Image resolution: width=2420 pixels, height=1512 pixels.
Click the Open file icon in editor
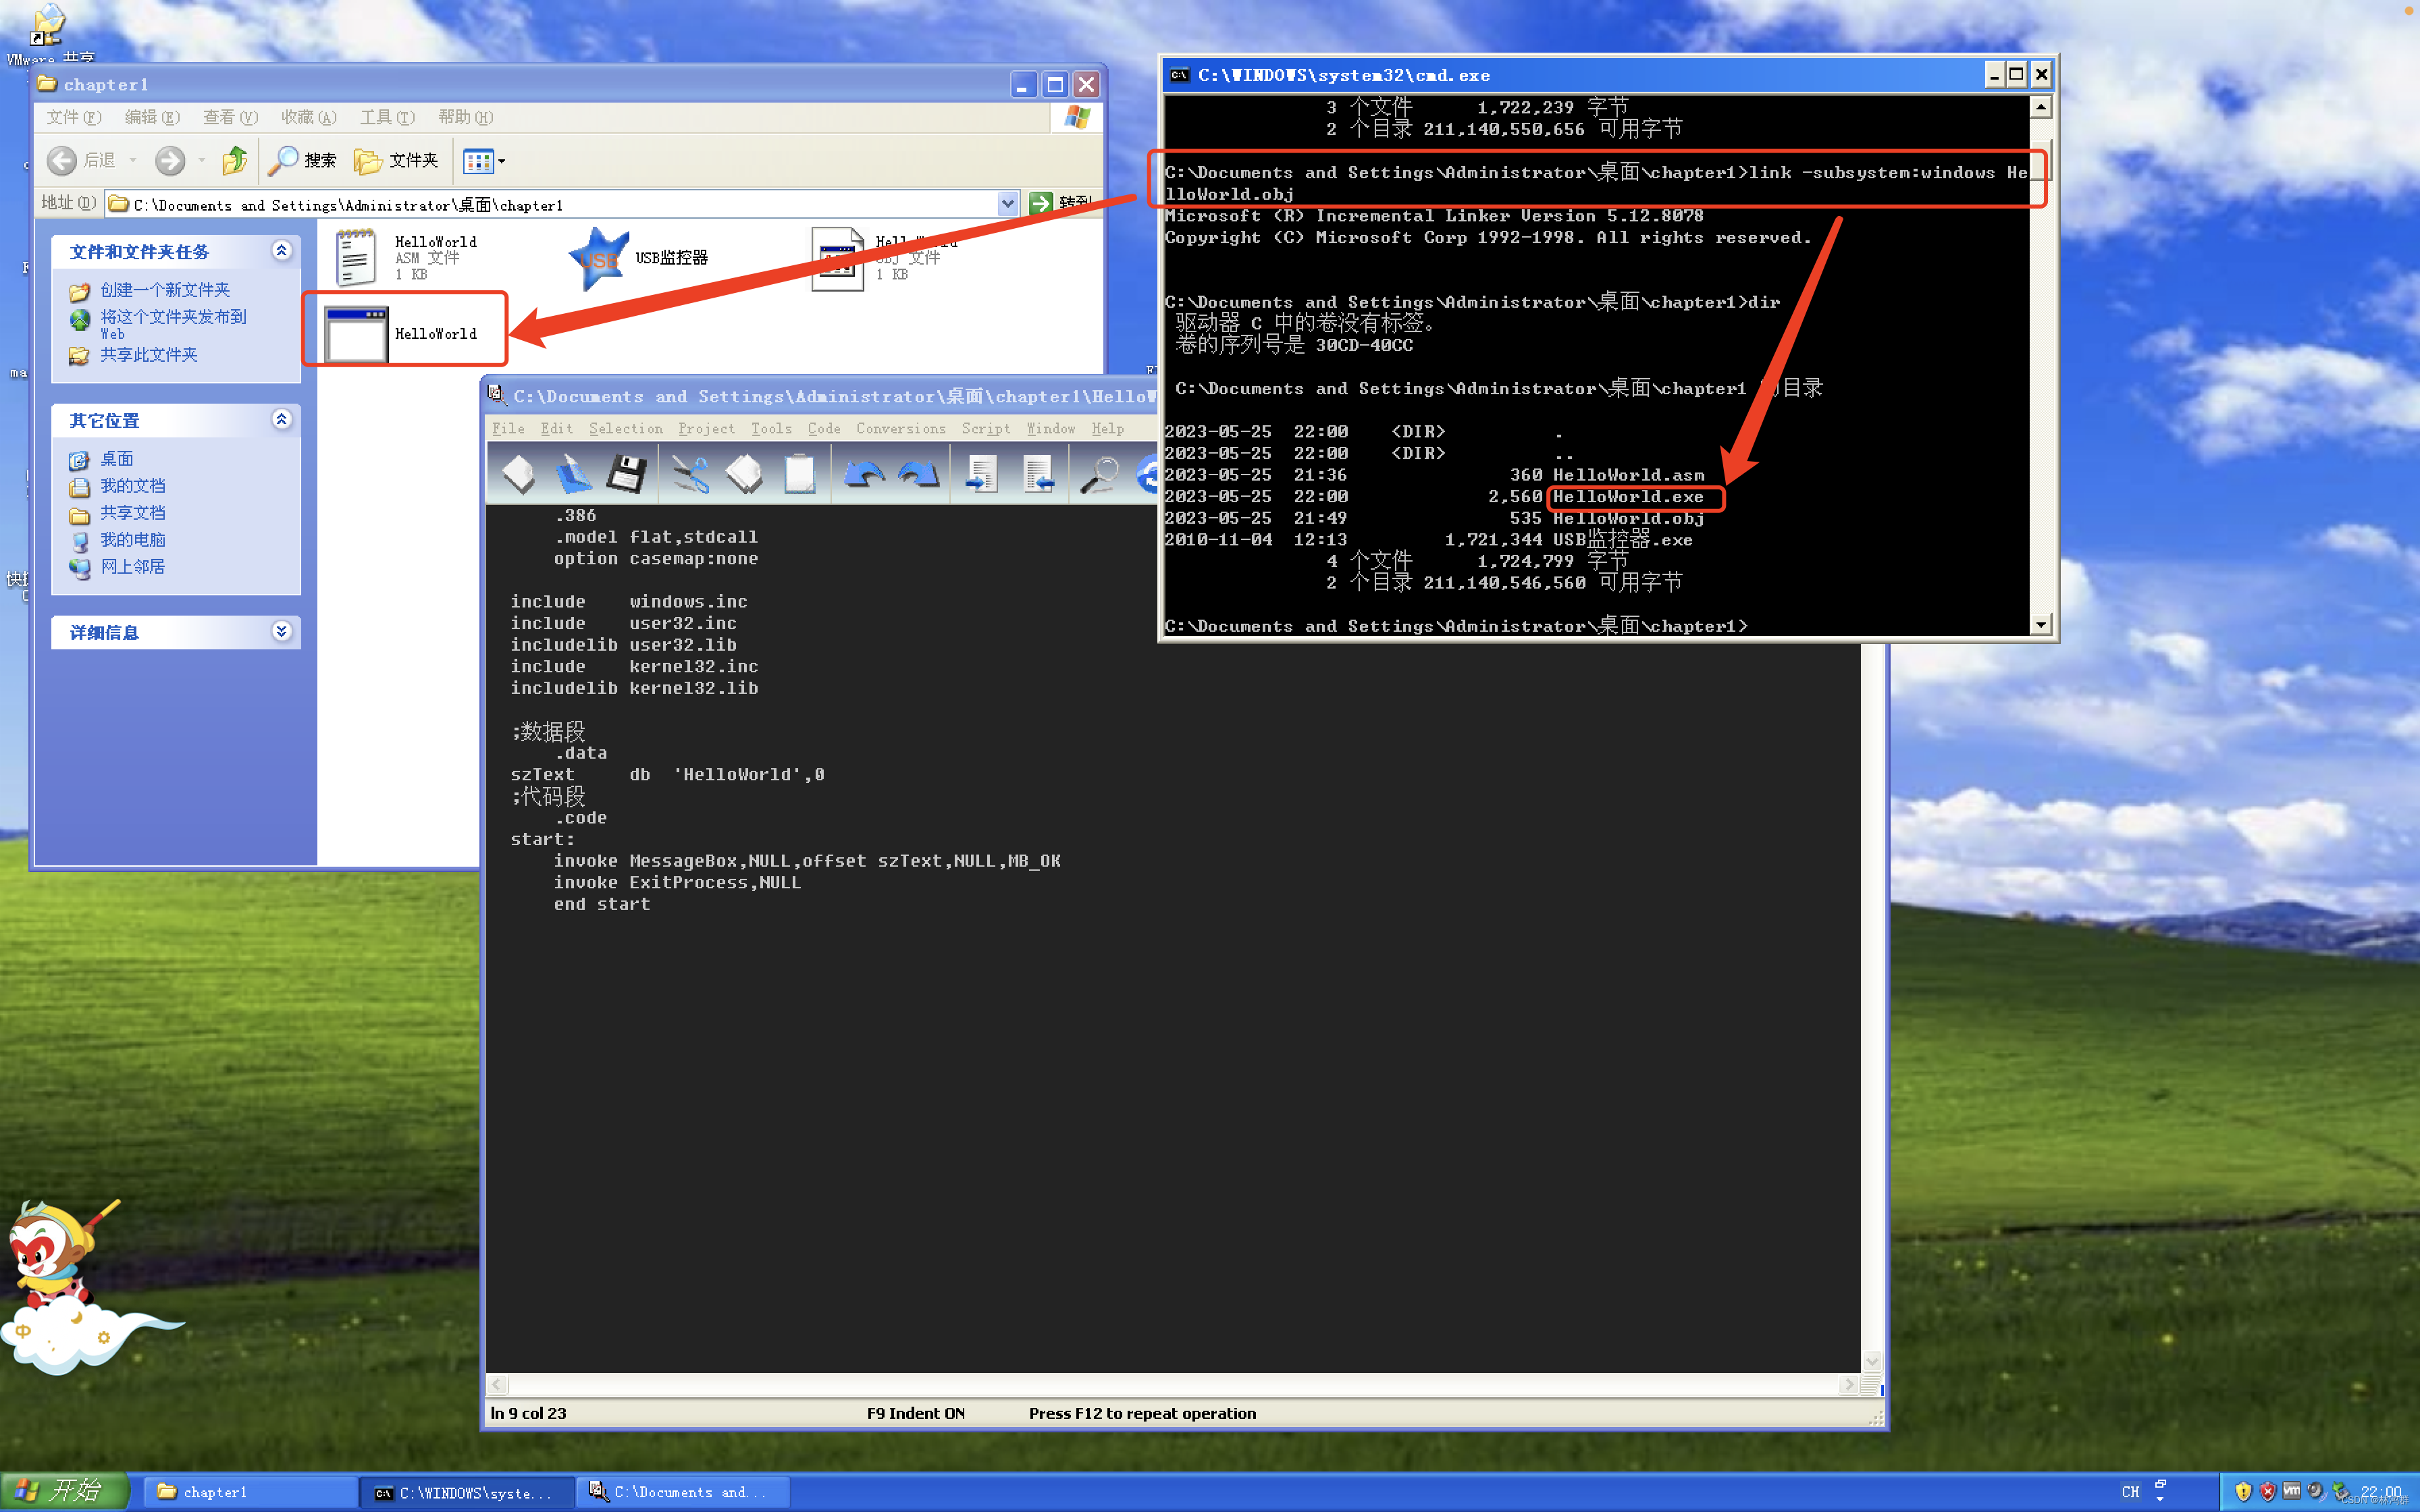(x=573, y=474)
